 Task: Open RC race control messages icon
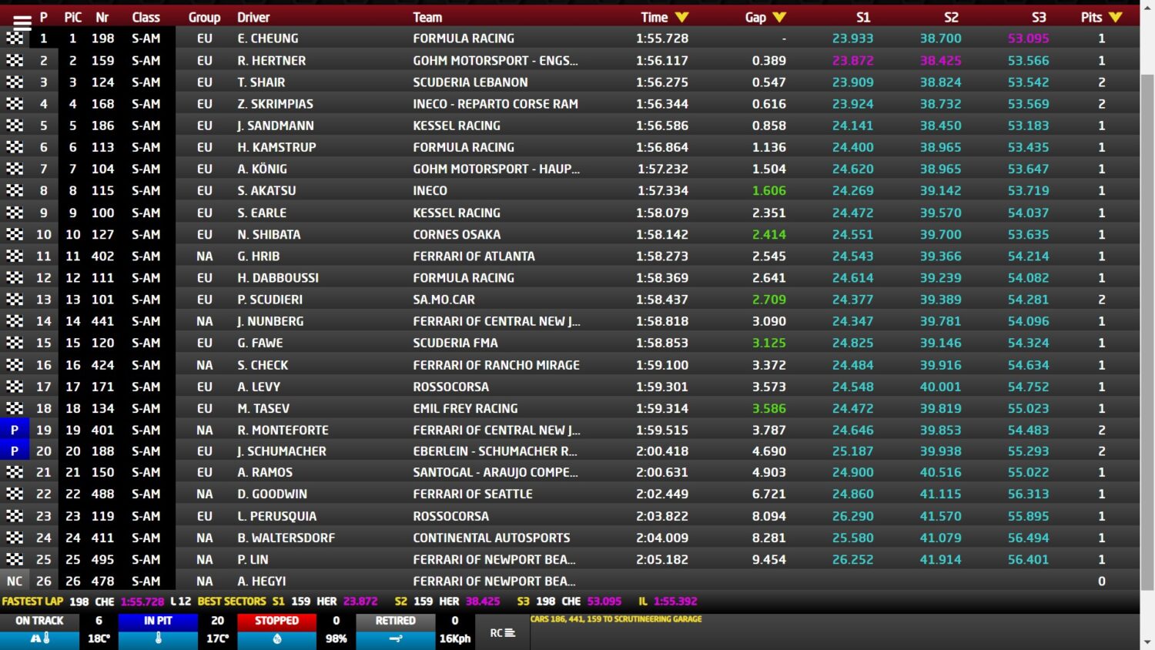click(503, 633)
